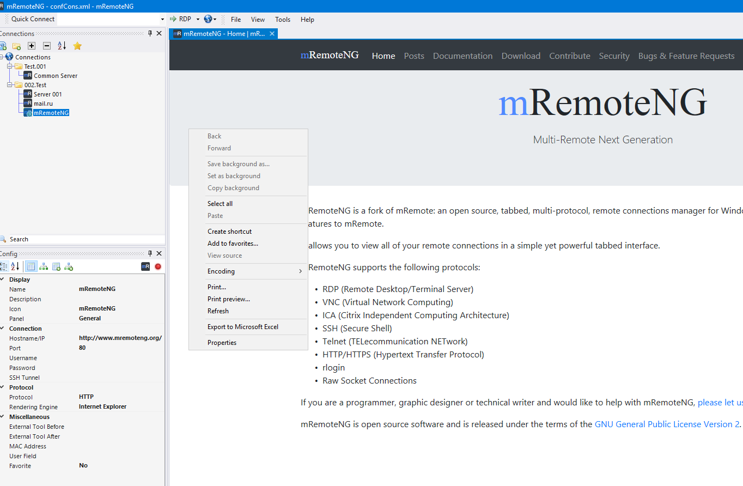
Task: Open the RDP protocol dropdown arrow
Action: (x=198, y=19)
